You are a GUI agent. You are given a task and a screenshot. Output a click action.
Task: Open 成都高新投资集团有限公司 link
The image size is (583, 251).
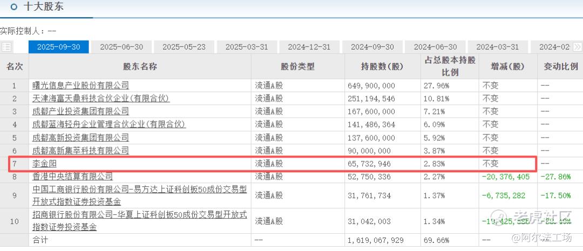(80, 138)
